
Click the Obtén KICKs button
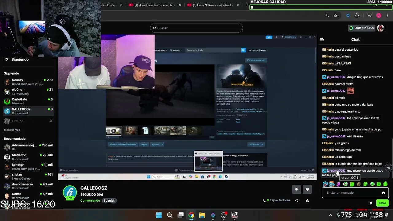[x=361, y=28]
